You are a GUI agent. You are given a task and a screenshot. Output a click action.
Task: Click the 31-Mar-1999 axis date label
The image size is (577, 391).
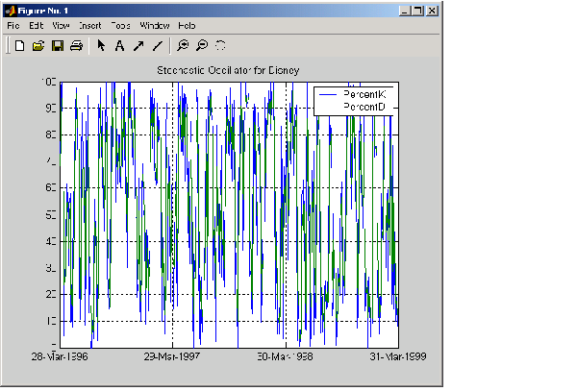click(x=398, y=356)
